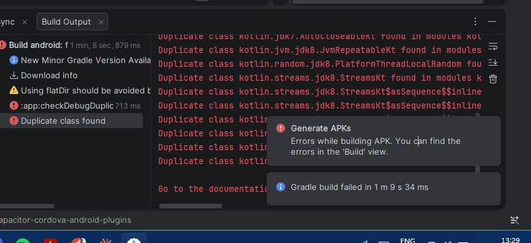Click the info icon beside New Minor Gradle Version
The image size is (531, 243).
pos(14,60)
